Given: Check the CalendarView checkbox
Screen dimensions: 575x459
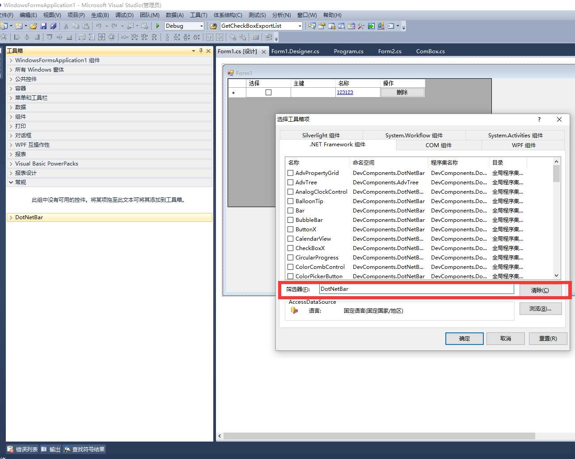Looking at the screenshot, I should [x=291, y=238].
